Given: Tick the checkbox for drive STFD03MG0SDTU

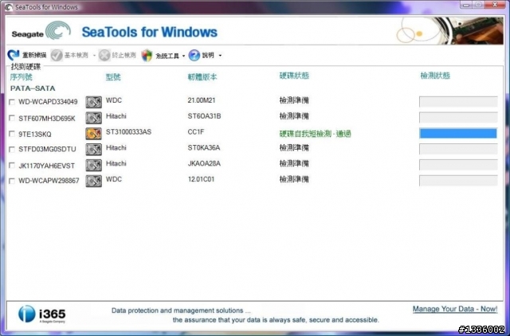Looking at the screenshot, I should pyautogui.click(x=12, y=150).
